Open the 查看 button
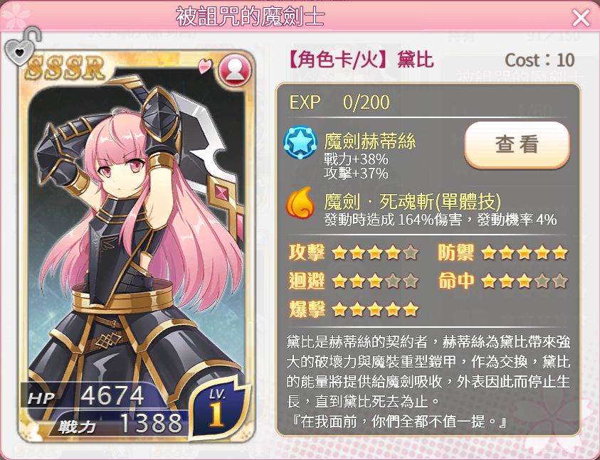The width and height of the screenshot is (600, 460). pos(517,144)
